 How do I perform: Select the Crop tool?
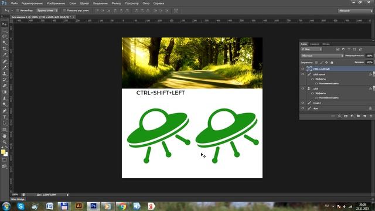click(x=4, y=49)
